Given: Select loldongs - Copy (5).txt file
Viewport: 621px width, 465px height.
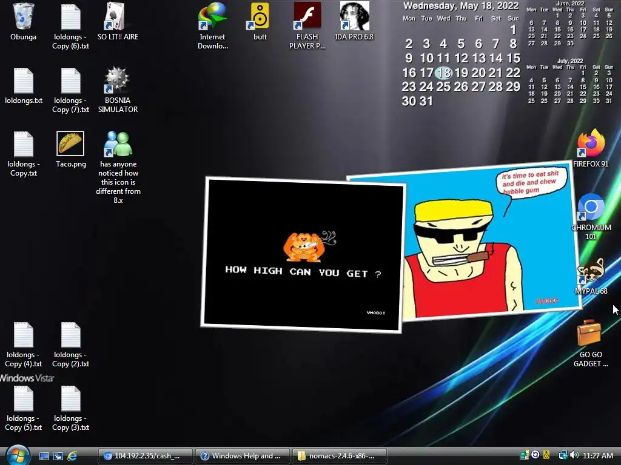Looking at the screenshot, I should [24, 409].
